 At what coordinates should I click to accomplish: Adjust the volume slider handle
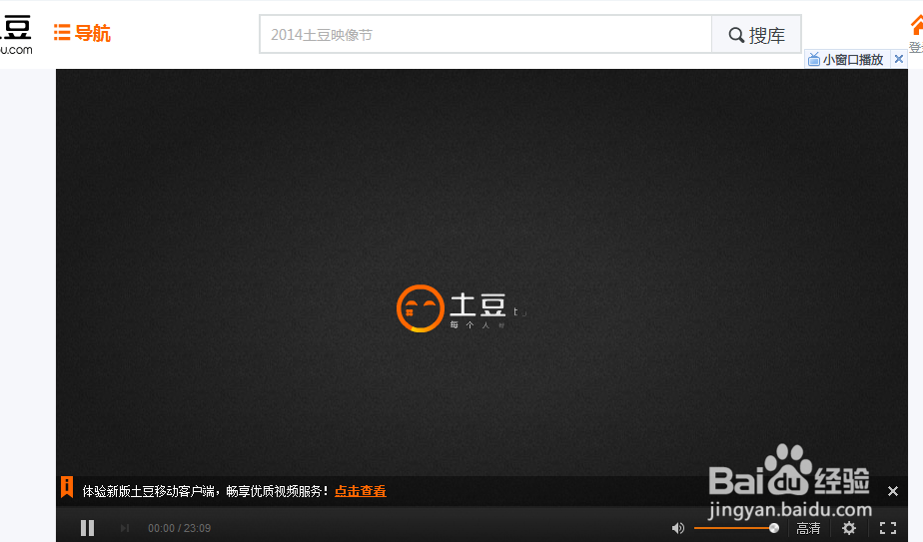click(774, 528)
